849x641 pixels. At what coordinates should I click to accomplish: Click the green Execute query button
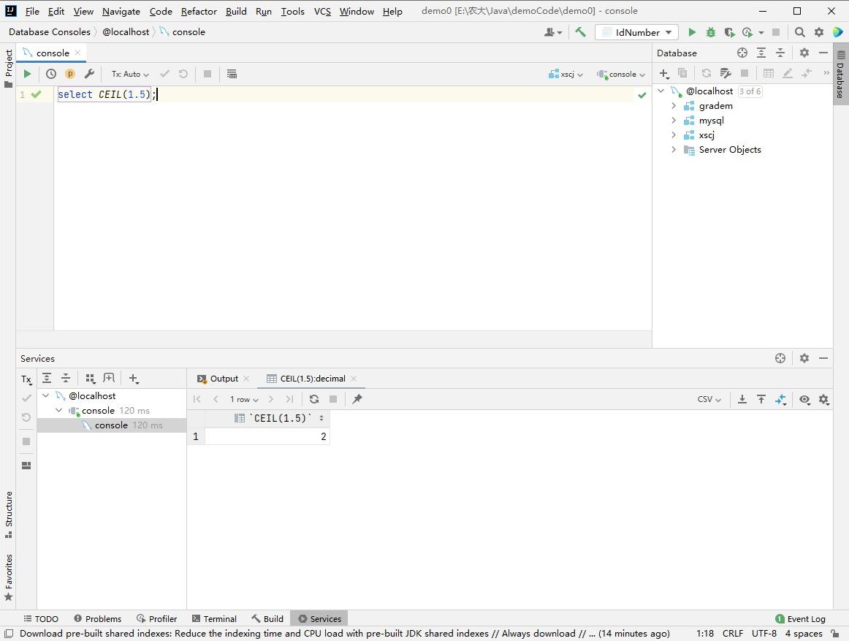[x=27, y=74]
